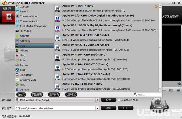Click the add video film icon
Image resolution: width=182 pixels, height=119 pixels.
click(9, 16)
